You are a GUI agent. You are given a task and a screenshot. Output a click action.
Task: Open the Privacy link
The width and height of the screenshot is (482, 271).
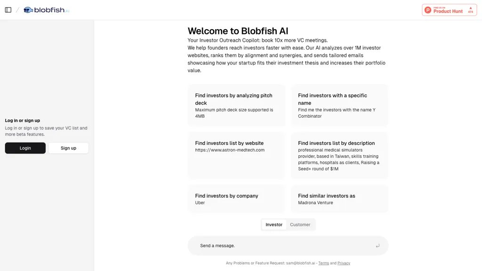[344, 263]
